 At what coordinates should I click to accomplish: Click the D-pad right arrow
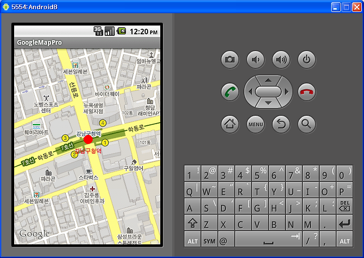click(x=287, y=92)
